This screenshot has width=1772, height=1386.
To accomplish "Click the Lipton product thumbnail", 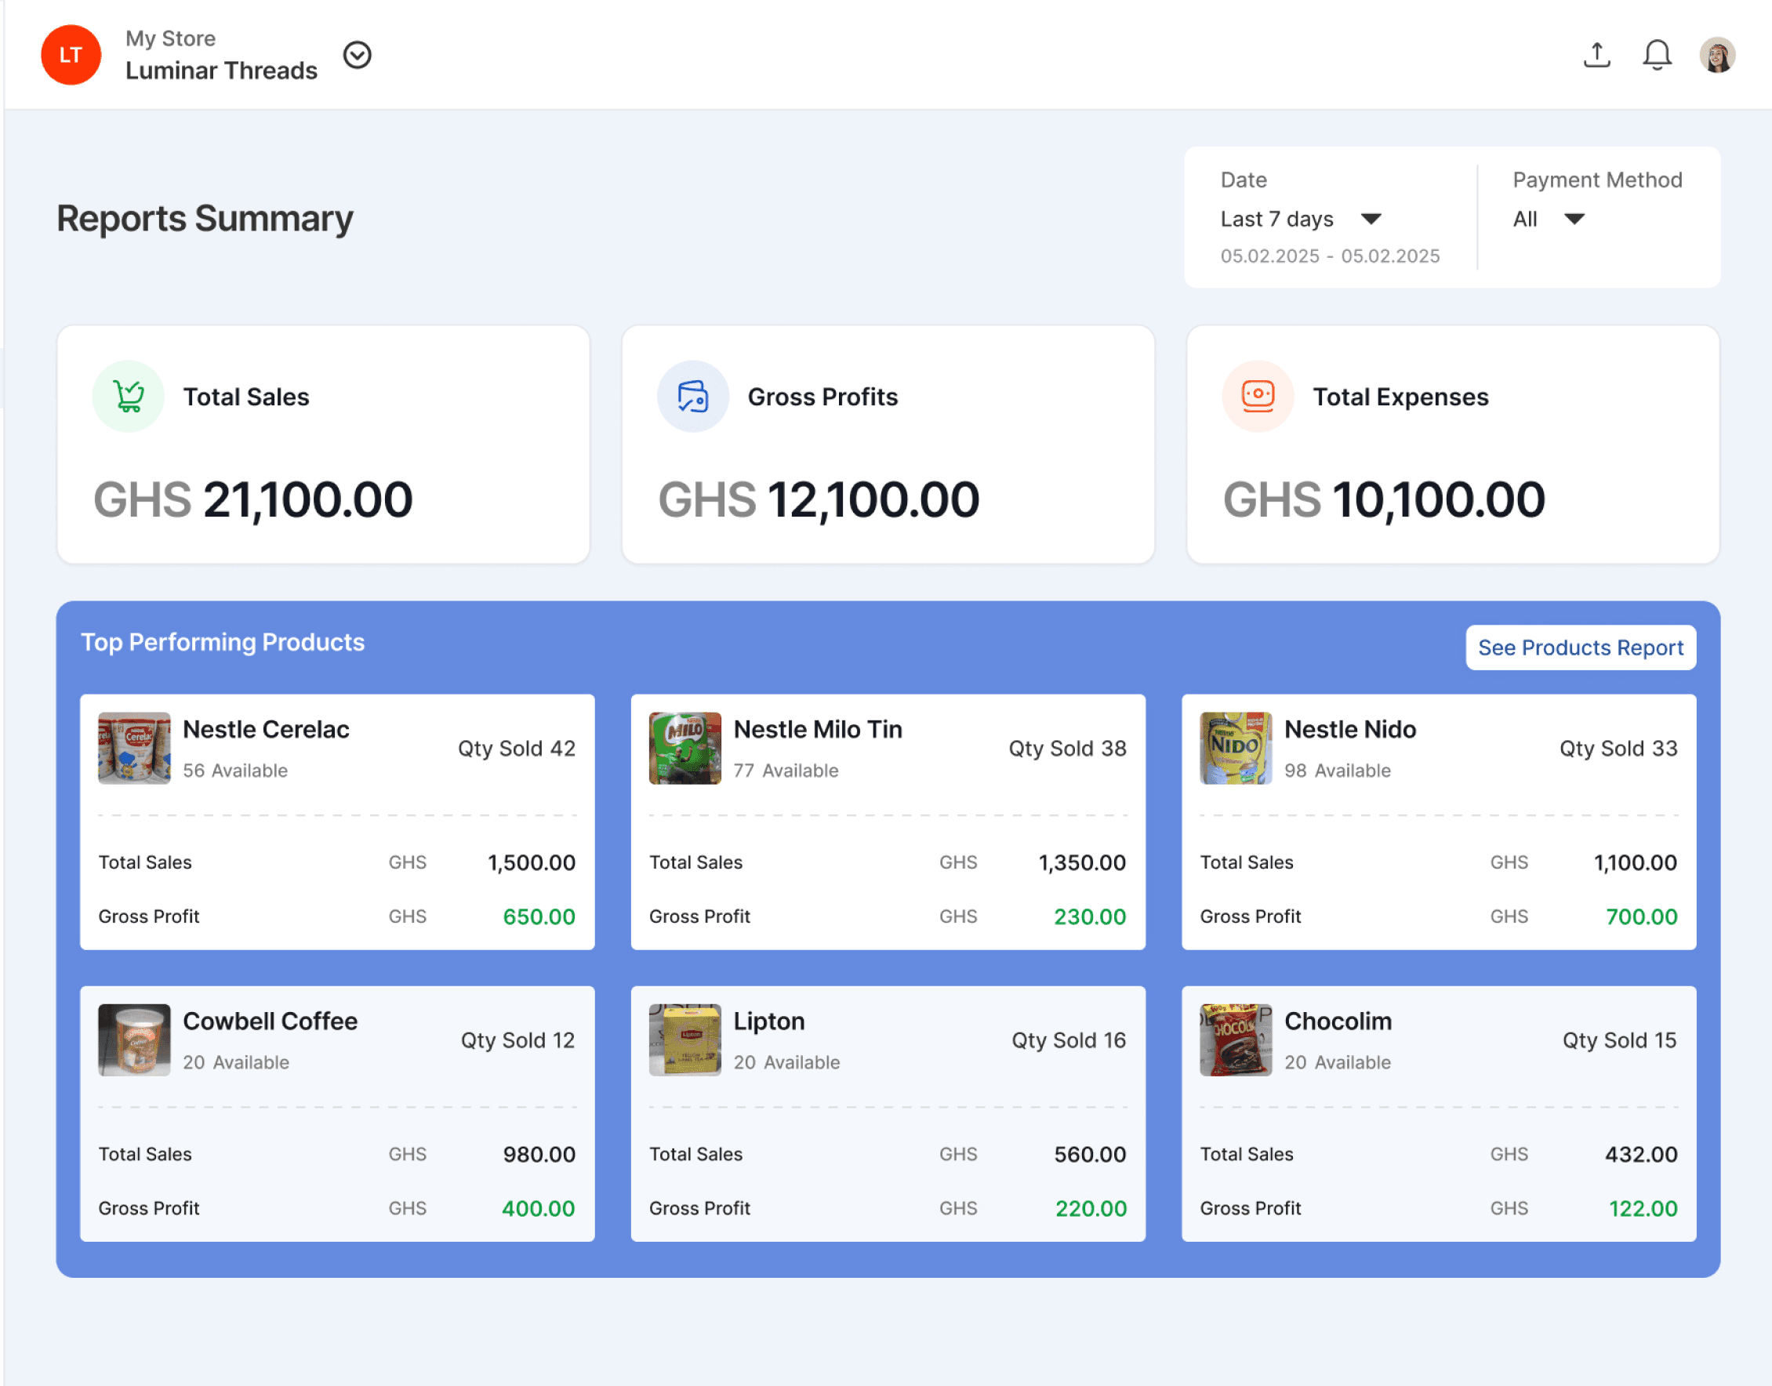I will [685, 1039].
